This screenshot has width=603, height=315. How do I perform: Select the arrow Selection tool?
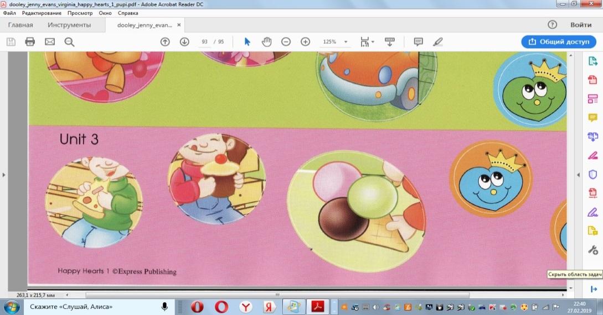point(248,41)
